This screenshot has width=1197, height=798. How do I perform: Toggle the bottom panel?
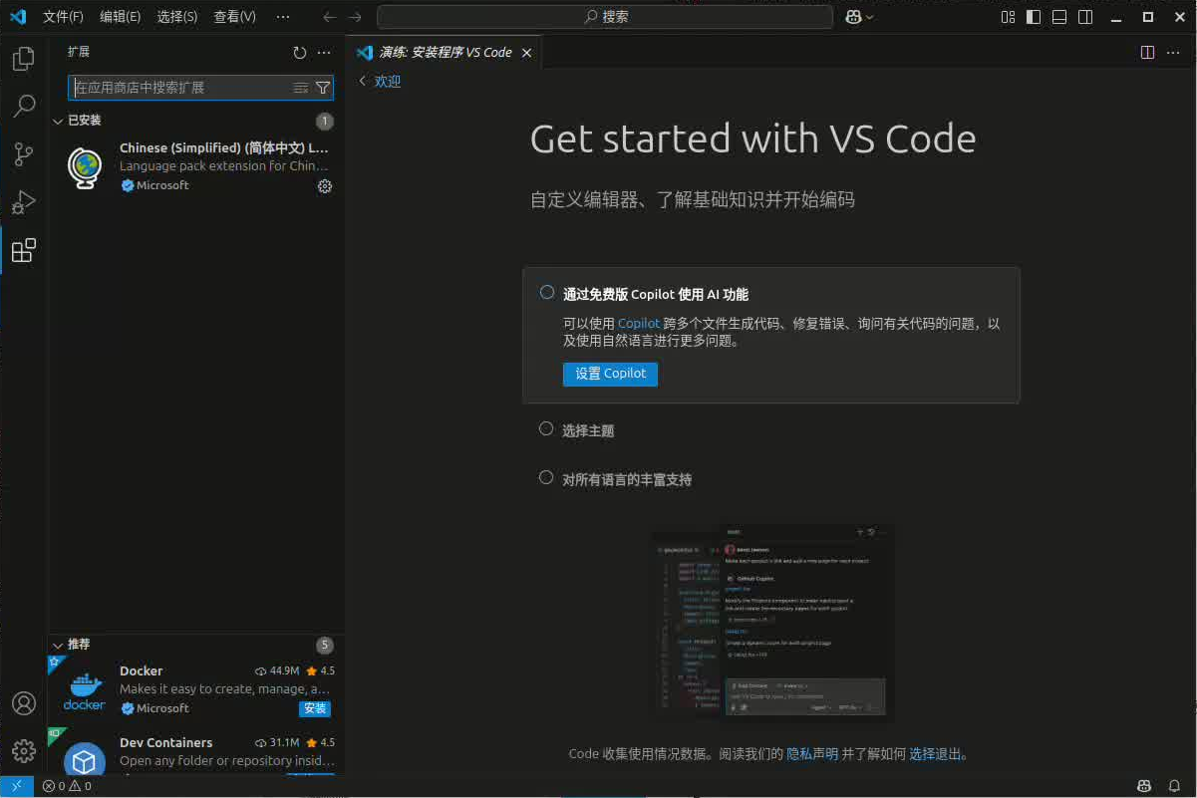coord(1059,17)
